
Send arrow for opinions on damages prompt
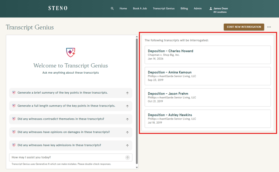coord(127,132)
